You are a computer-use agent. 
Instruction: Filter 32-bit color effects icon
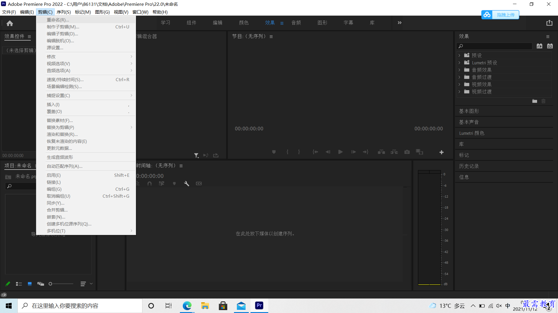550,46
